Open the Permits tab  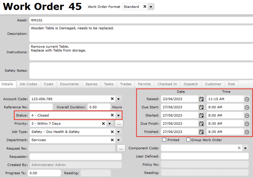144,84
